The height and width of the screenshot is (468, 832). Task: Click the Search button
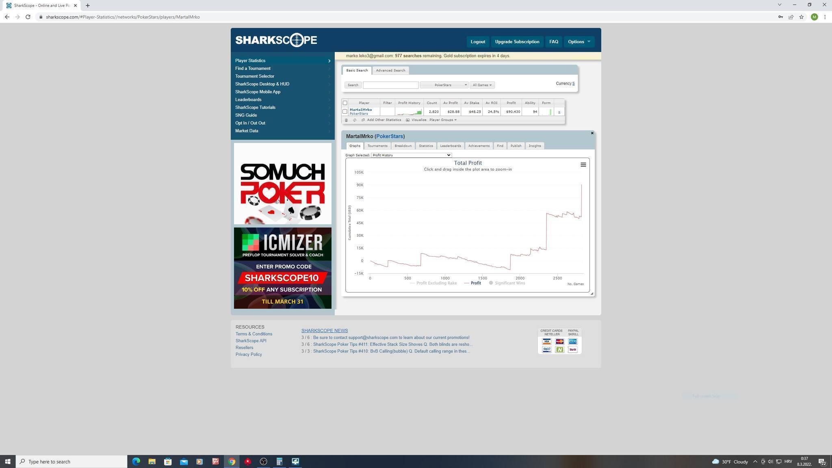tap(353, 85)
